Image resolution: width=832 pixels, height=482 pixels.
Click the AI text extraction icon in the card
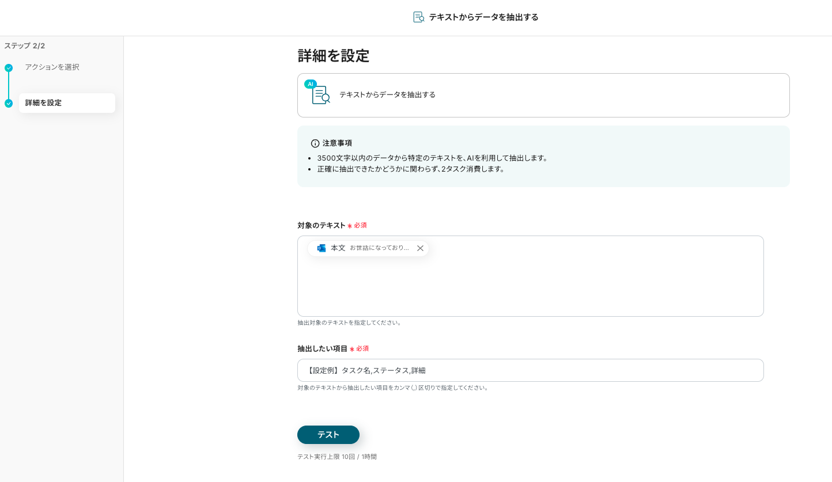point(318,92)
